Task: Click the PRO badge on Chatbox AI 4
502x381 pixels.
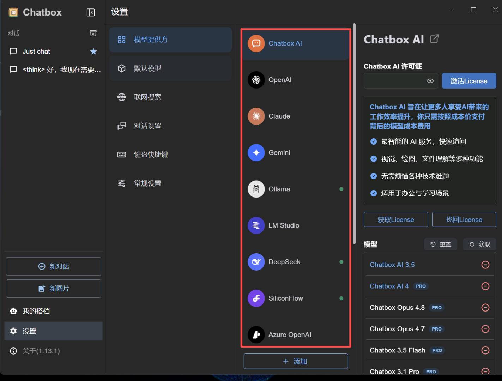Action: coord(421,286)
